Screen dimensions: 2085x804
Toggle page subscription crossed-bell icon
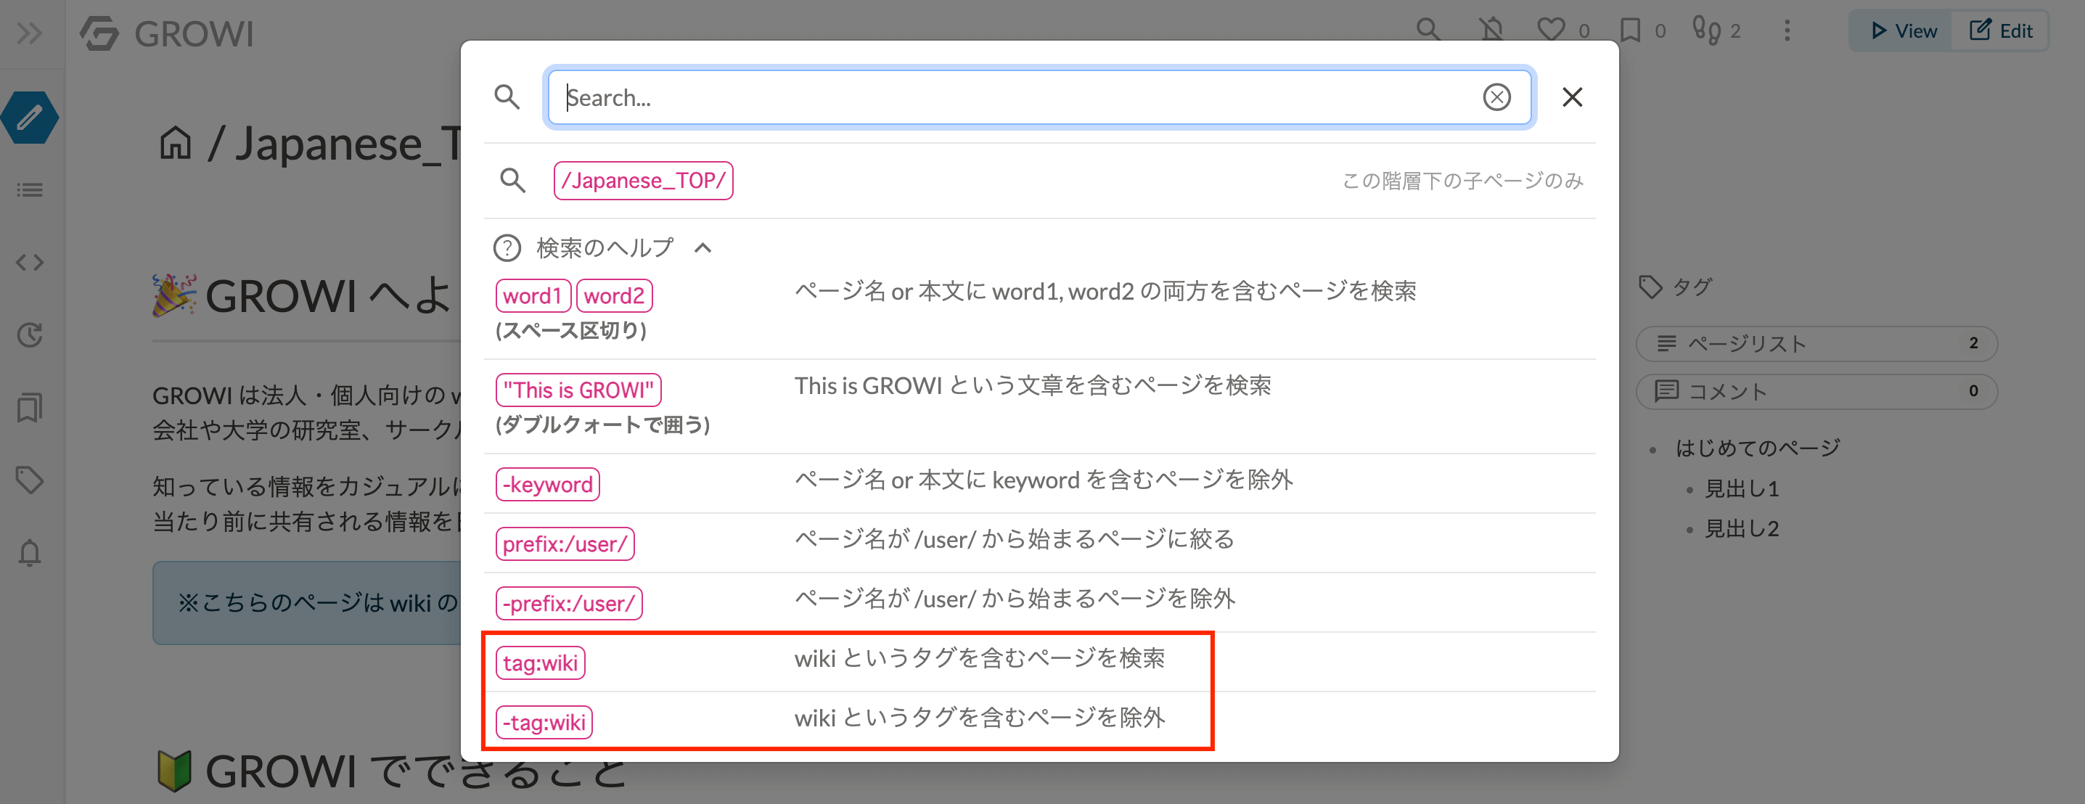click(1491, 30)
